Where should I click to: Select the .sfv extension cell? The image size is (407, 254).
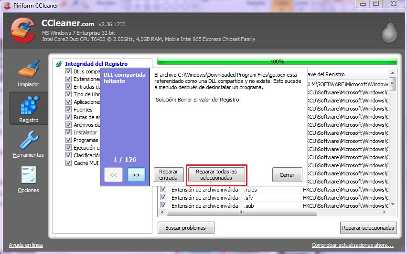248,198
